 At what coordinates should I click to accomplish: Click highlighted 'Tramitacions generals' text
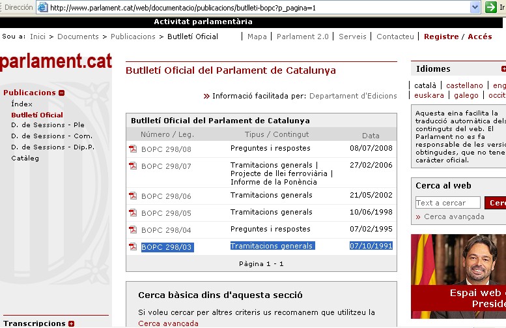[x=272, y=246]
